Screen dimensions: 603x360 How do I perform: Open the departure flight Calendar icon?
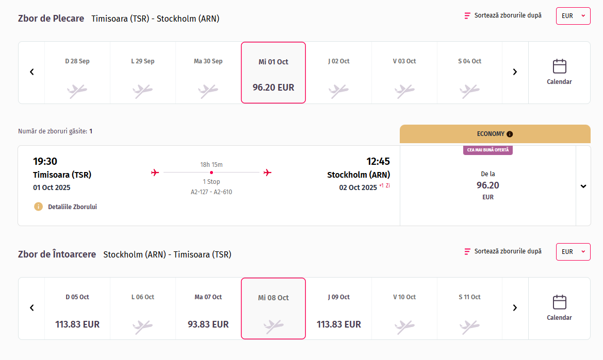click(x=559, y=67)
